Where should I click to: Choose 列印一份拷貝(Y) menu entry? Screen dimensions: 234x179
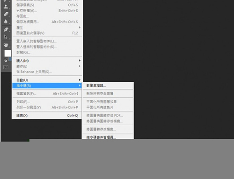click(x=47, y=107)
